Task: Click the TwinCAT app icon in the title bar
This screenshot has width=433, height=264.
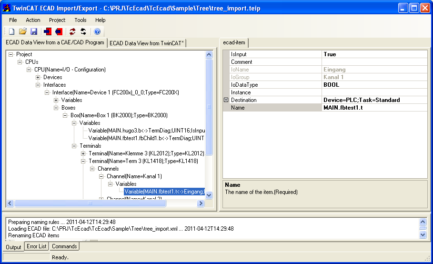Action: (7, 8)
